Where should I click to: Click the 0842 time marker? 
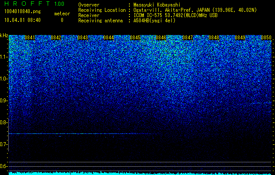[56, 38]
